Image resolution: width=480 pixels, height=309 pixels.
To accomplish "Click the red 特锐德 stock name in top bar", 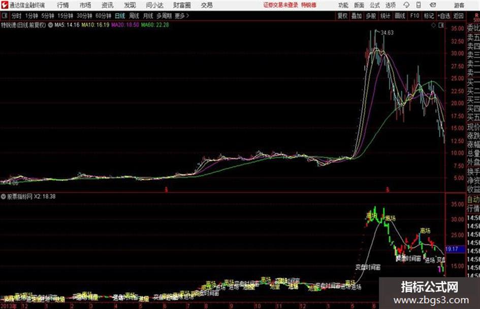I will 309,5.
